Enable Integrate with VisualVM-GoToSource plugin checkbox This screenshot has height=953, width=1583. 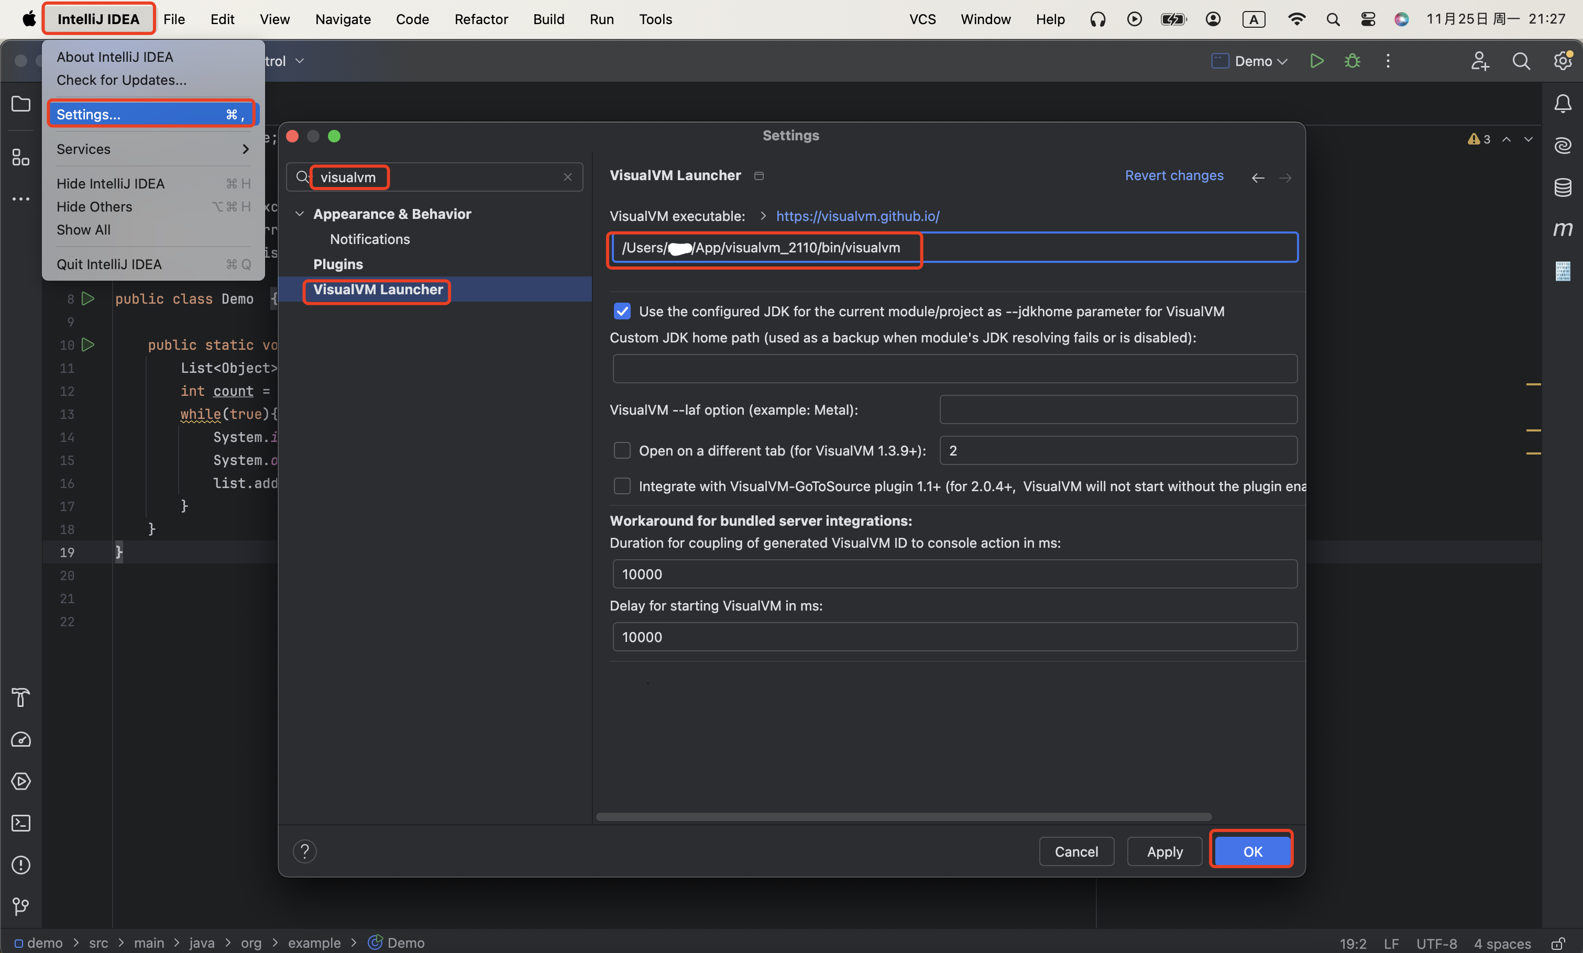[x=622, y=486]
